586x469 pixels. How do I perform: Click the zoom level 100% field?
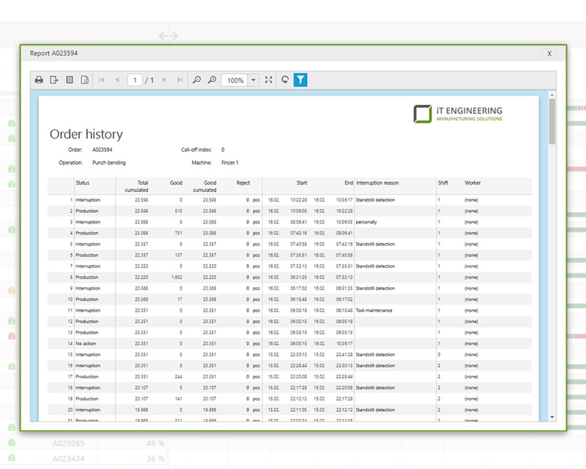tap(234, 80)
